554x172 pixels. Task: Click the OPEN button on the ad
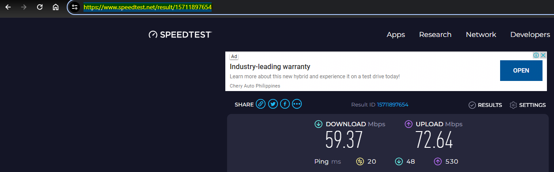point(521,70)
